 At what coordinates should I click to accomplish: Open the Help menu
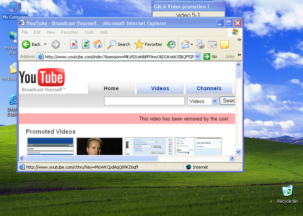103,32
